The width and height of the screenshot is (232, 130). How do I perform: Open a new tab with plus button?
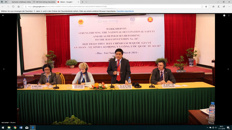(83, 2)
